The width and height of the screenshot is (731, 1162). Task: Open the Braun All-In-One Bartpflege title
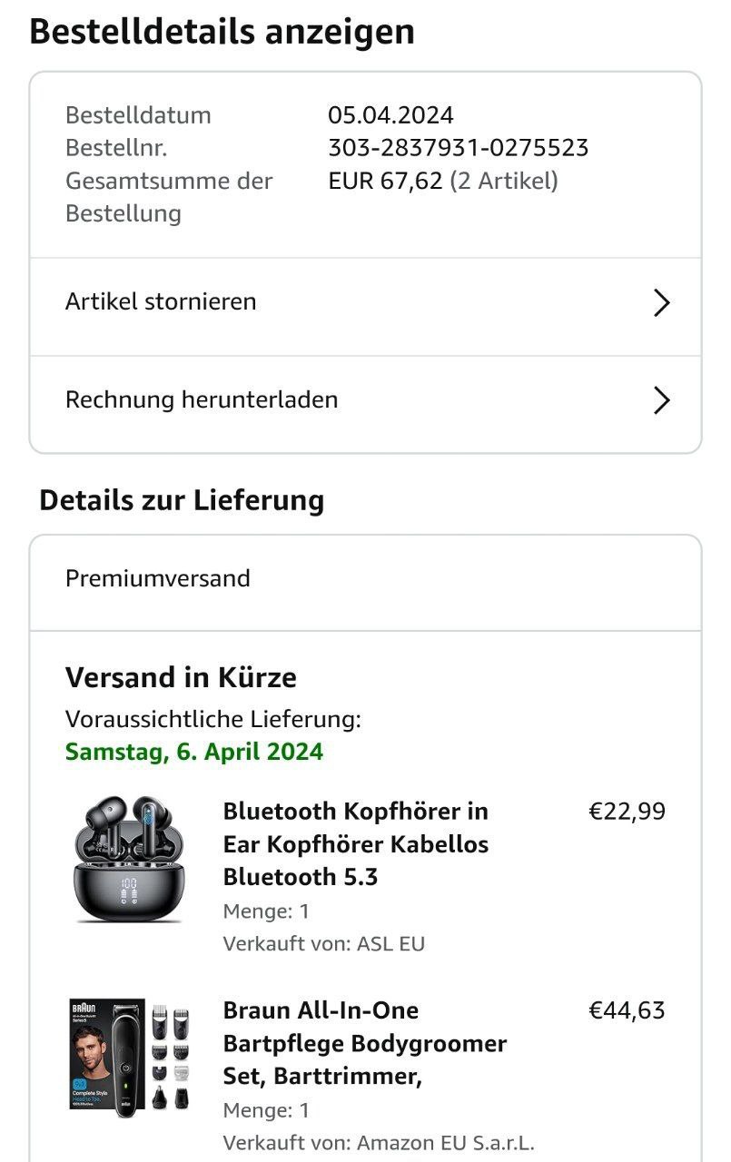point(364,1043)
